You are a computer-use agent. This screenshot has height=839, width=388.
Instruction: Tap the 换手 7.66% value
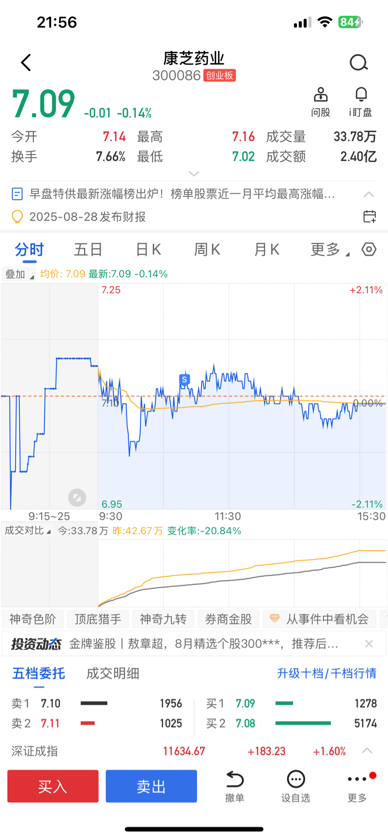point(111,156)
